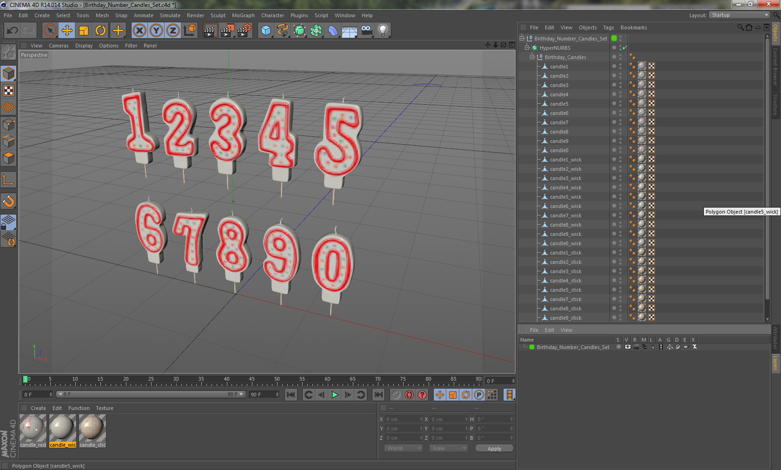This screenshot has width=781, height=470.
Task: Open the Character menu
Action: [x=272, y=15]
